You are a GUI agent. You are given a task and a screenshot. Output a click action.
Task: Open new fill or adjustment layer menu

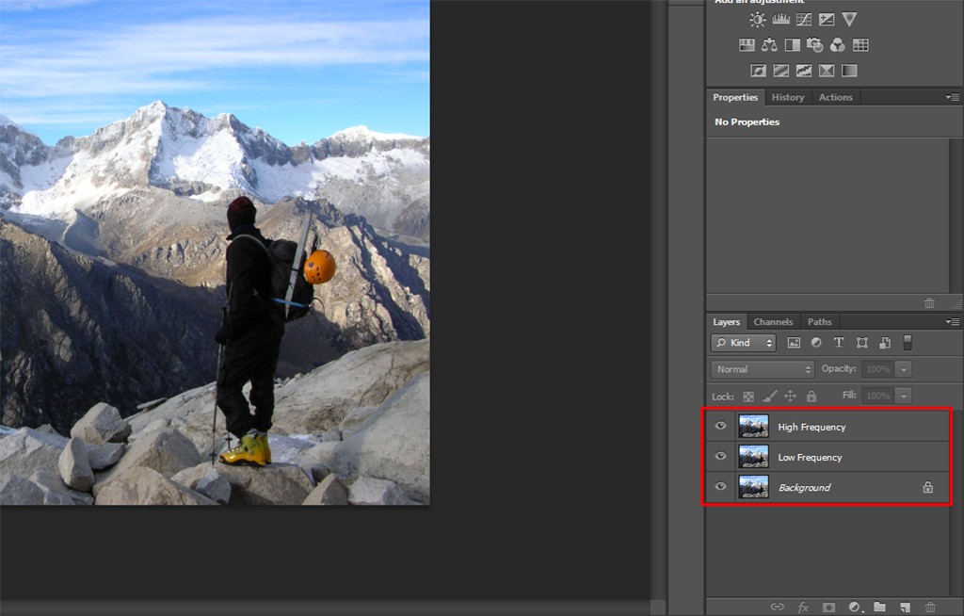coord(855,608)
